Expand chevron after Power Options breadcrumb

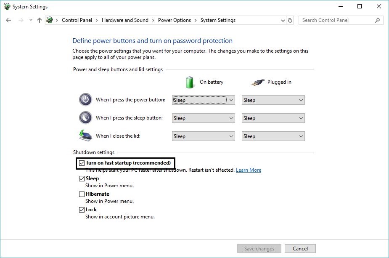196,20
